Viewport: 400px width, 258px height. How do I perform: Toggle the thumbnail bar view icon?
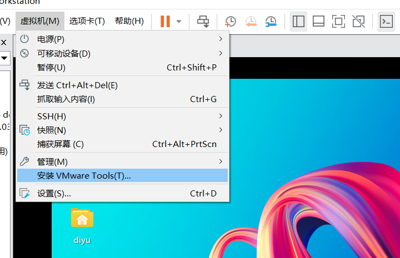click(318, 22)
